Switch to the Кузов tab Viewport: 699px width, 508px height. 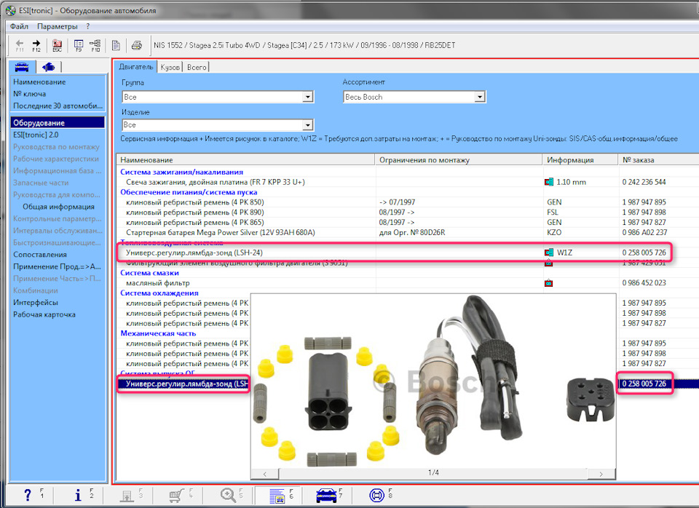pyautogui.click(x=170, y=67)
